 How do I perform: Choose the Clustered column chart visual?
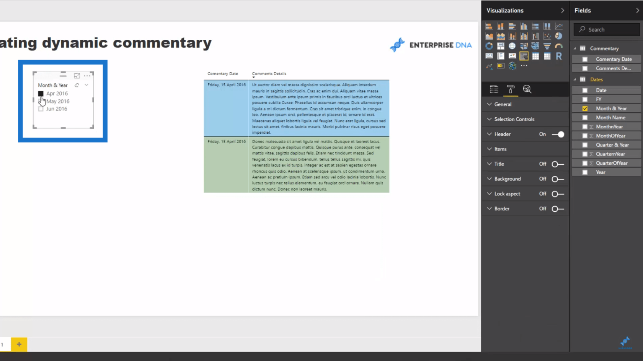coord(524,26)
